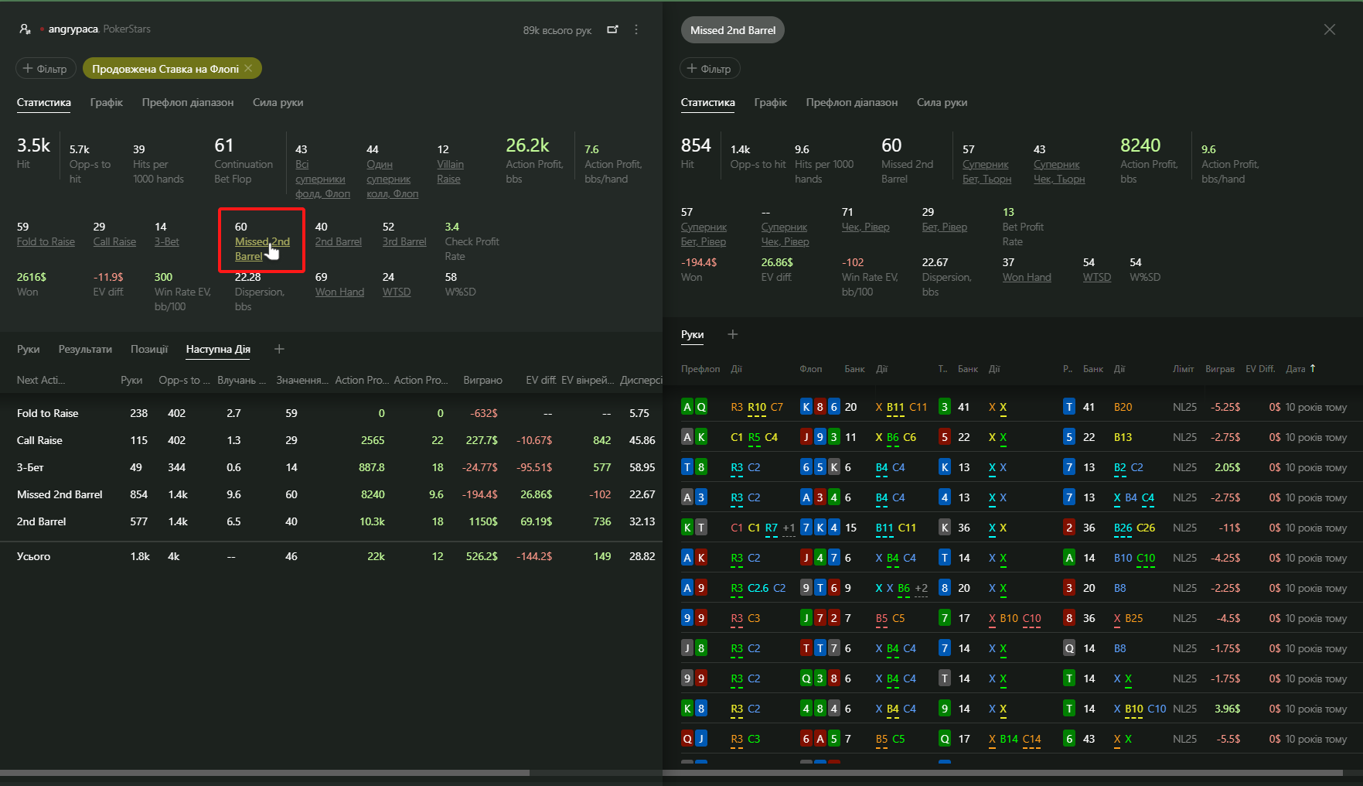Add a new tab next to Руки in right panel
This screenshot has height=786, width=1363.
[732, 334]
